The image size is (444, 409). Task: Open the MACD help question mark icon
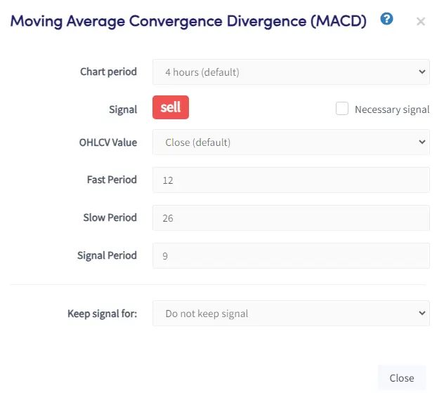click(386, 19)
